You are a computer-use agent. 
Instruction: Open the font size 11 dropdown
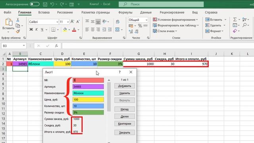68,22
